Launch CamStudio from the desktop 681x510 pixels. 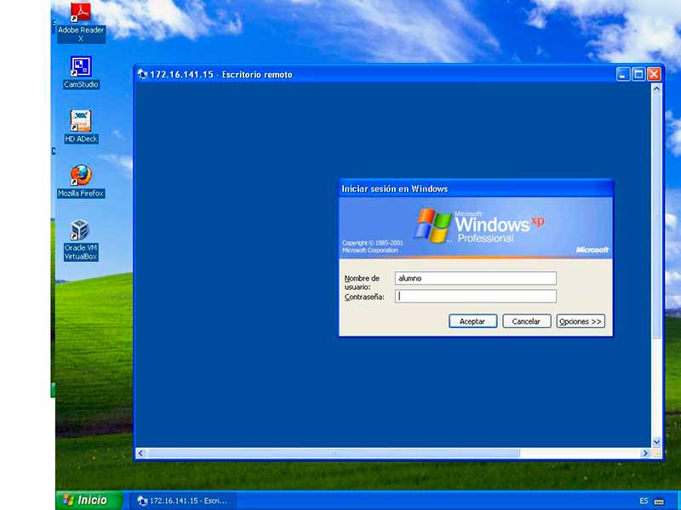[x=81, y=73]
